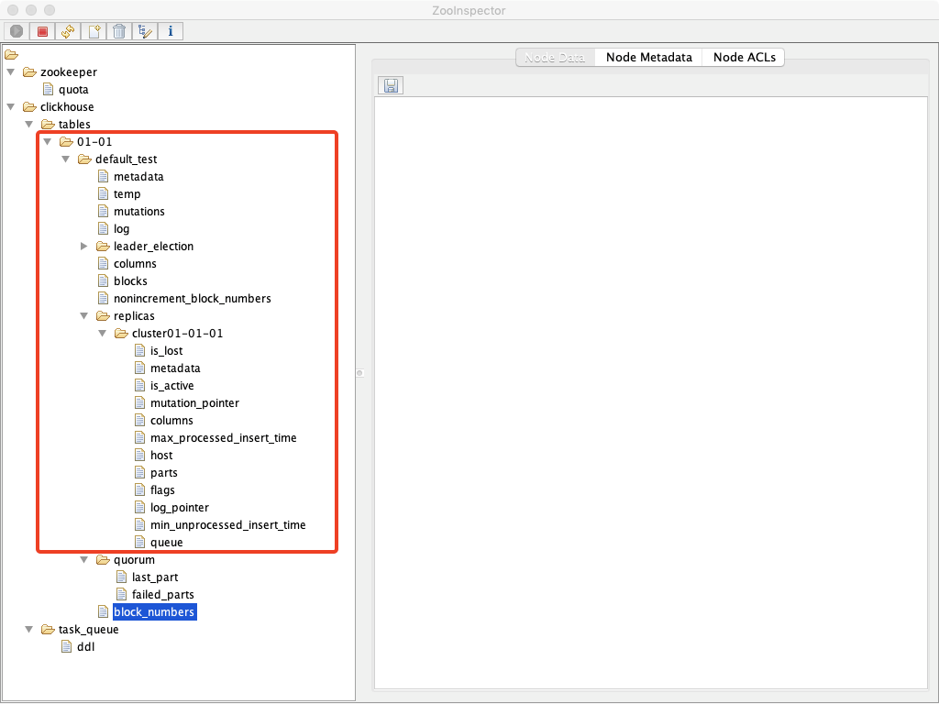Screen dimensions: 939x704
Task: Click the Add Node toolbar icon
Action: click(x=94, y=31)
